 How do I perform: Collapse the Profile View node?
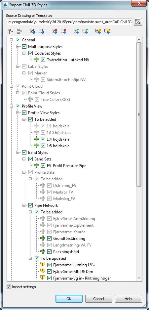(12, 106)
